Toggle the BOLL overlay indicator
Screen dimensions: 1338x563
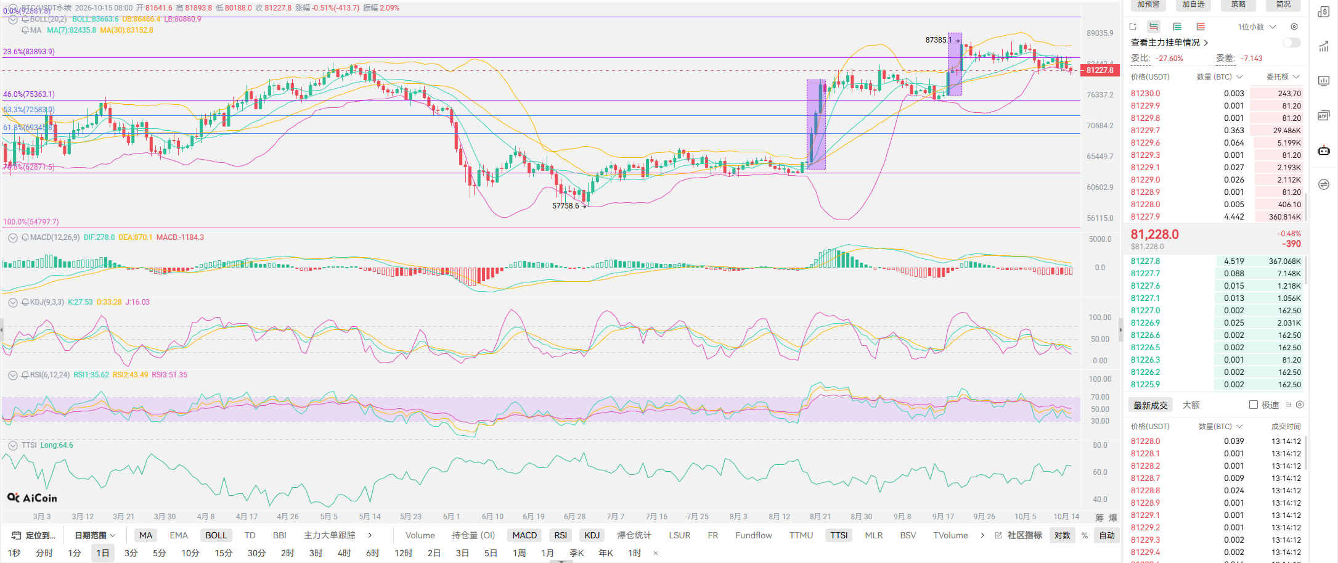(x=216, y=535)
